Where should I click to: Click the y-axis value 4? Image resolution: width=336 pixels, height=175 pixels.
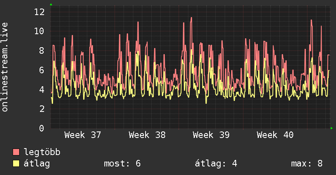tap(42, 90)
